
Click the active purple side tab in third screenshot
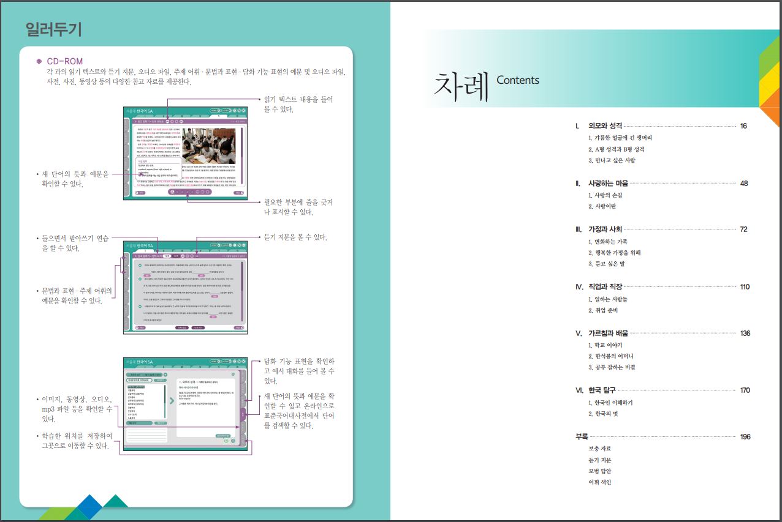point(243,415)
